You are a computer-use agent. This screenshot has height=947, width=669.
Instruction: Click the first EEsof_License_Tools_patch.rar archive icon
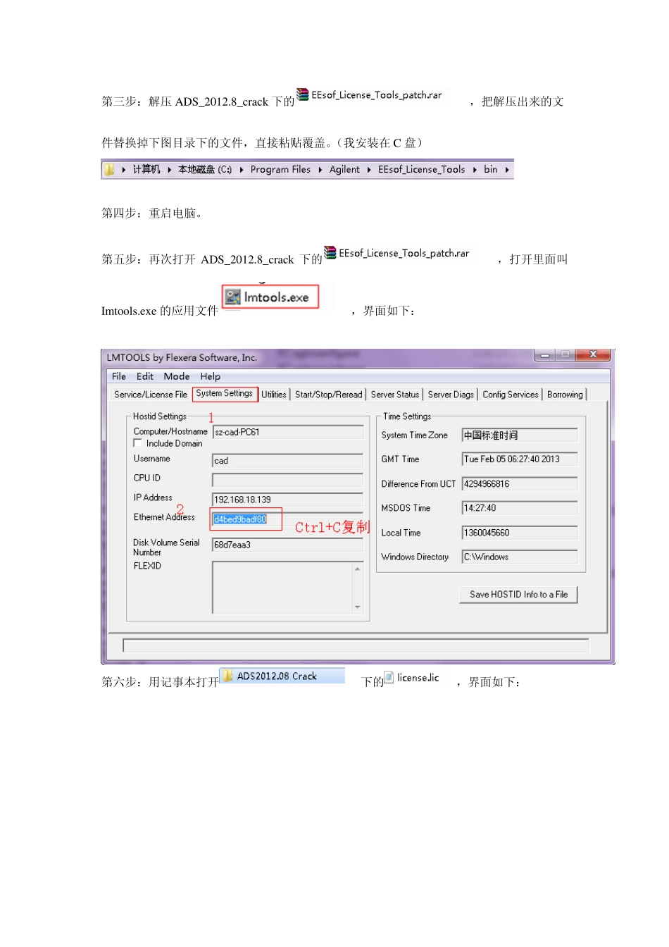[303, 94]
